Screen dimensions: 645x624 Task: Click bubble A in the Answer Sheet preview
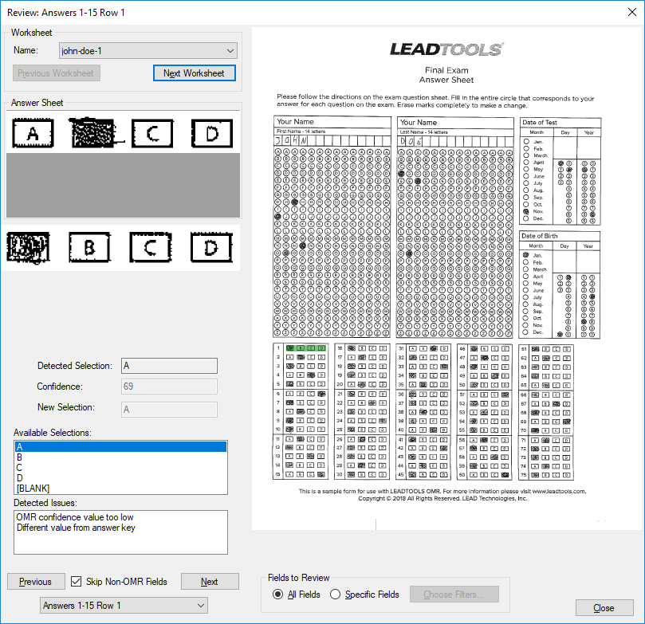click(x=33, y=133)
